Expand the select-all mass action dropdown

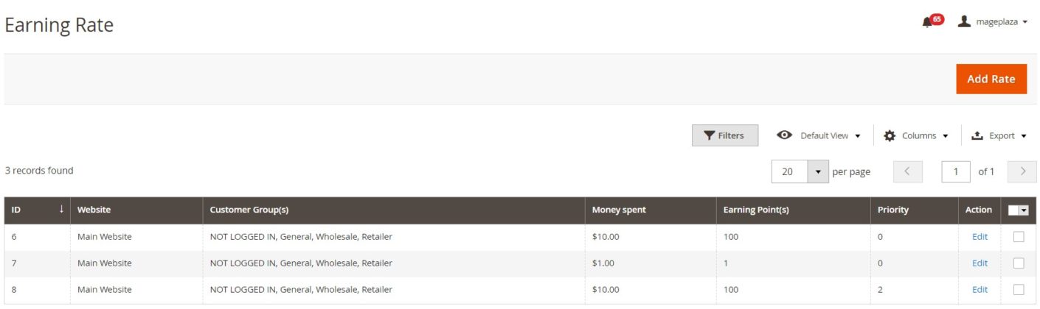(x=1024, y=210)
